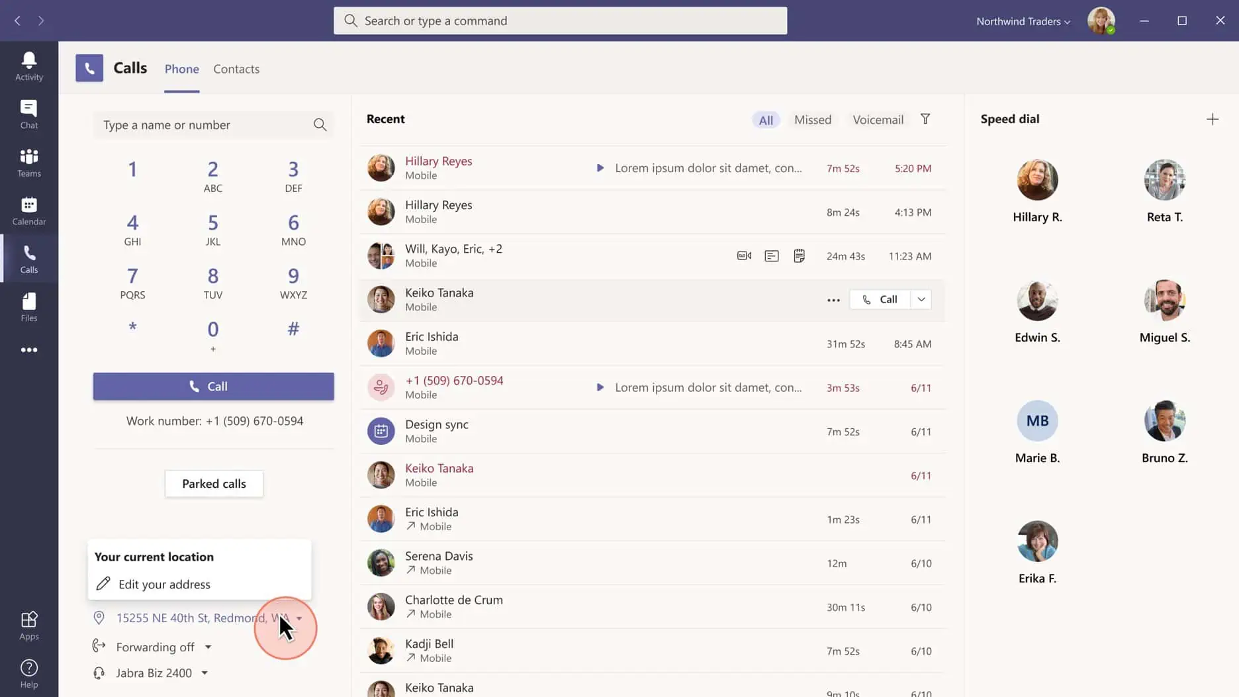Show more apps ellipsis in sidebar
The width and height of the screenshot is (1239, 697).
pyautogui.click(x=29, y=349)
